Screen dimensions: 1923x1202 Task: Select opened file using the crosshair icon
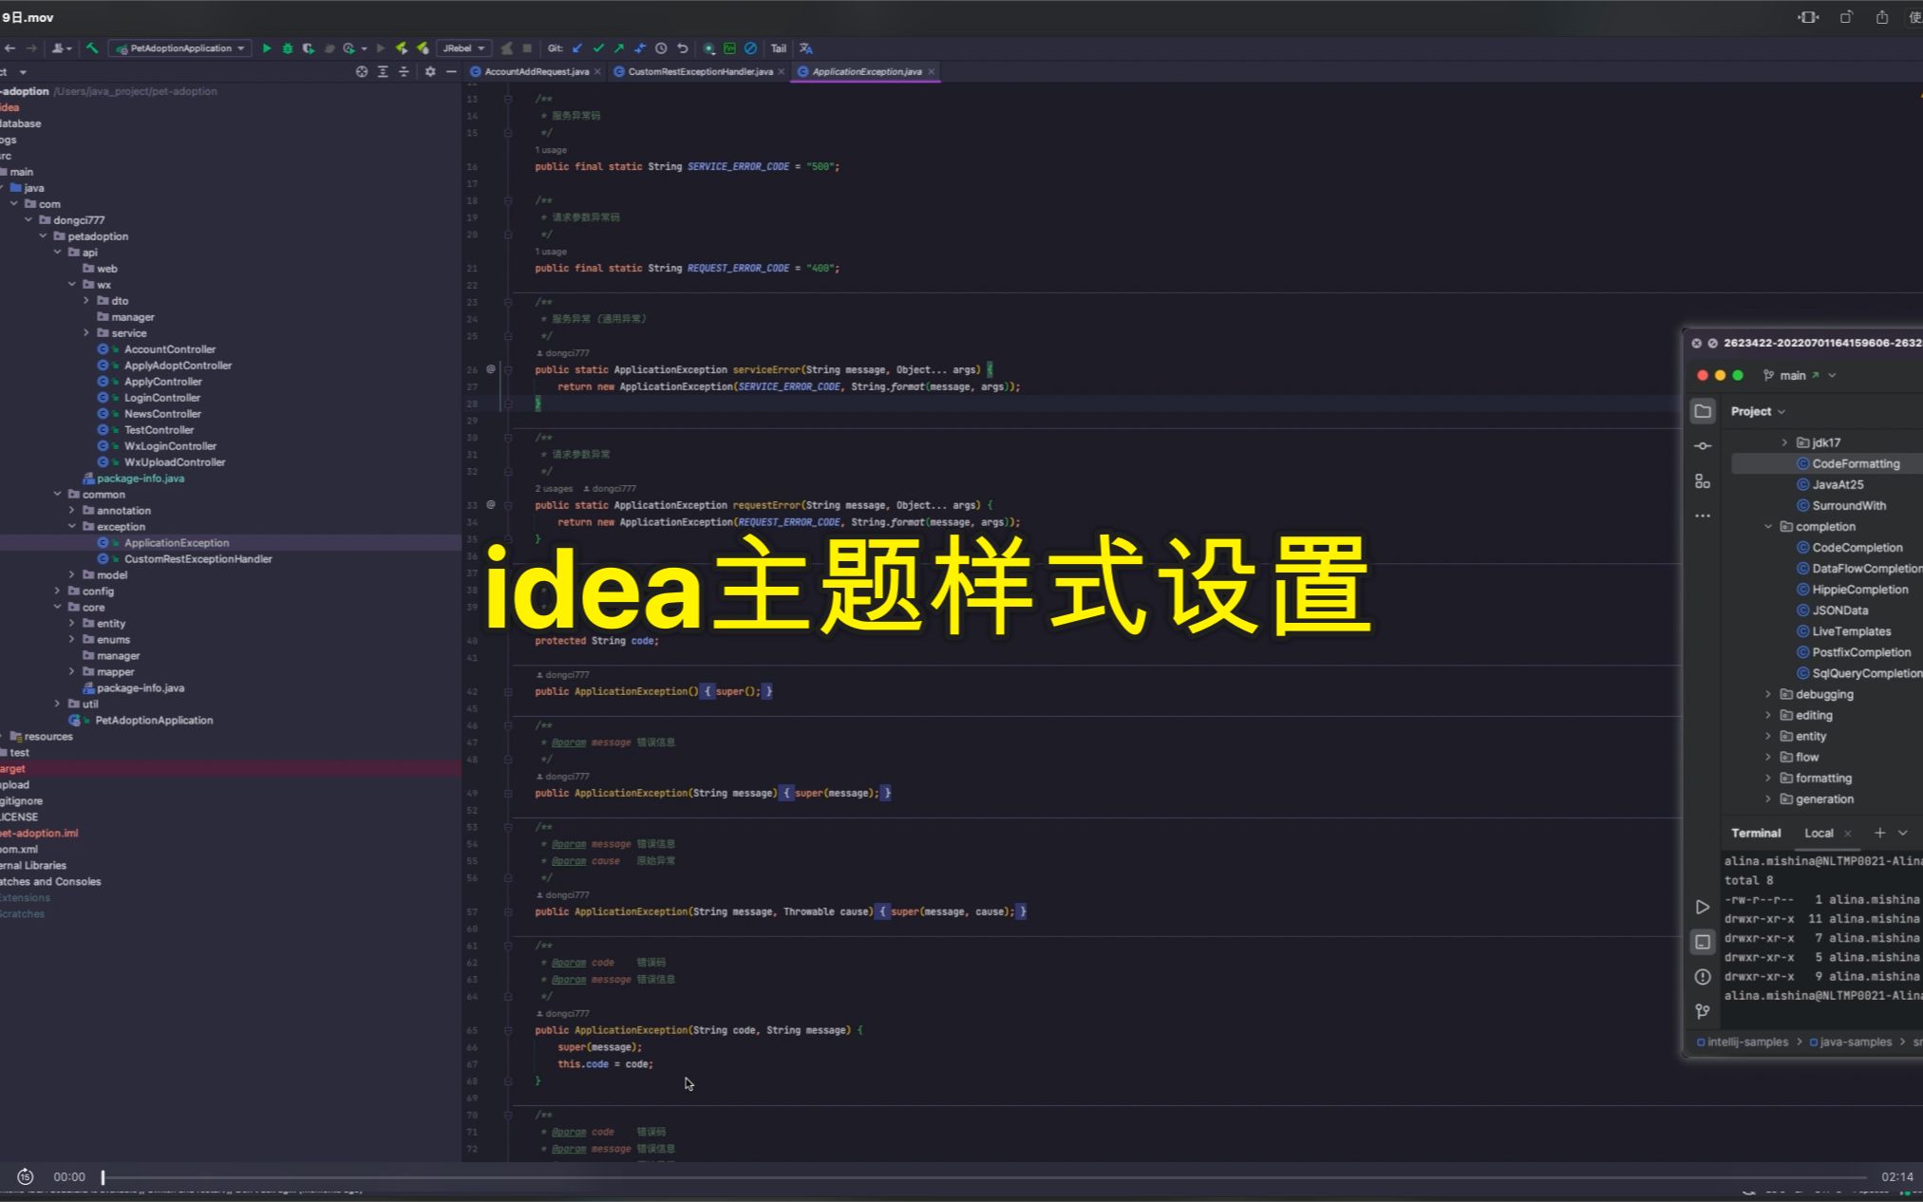tap(361, 71)
